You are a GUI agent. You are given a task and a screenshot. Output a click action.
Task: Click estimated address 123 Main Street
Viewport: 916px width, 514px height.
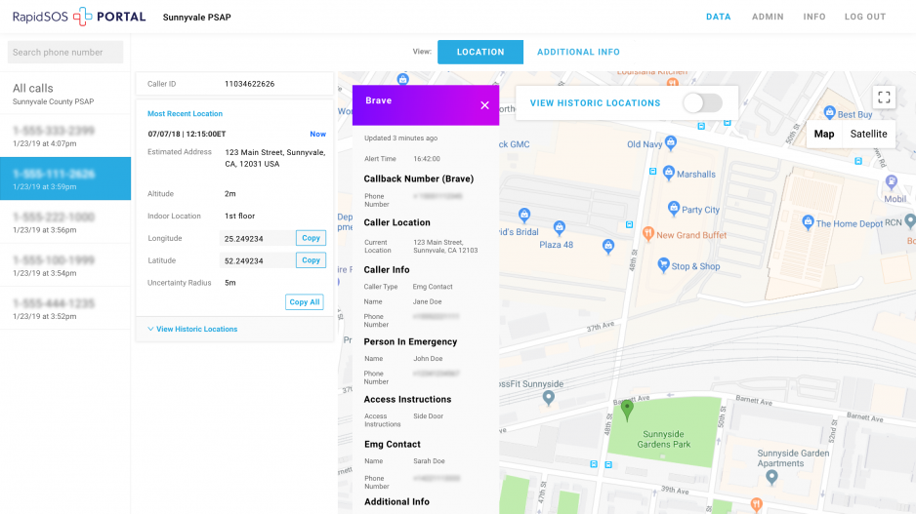[274, 158]
